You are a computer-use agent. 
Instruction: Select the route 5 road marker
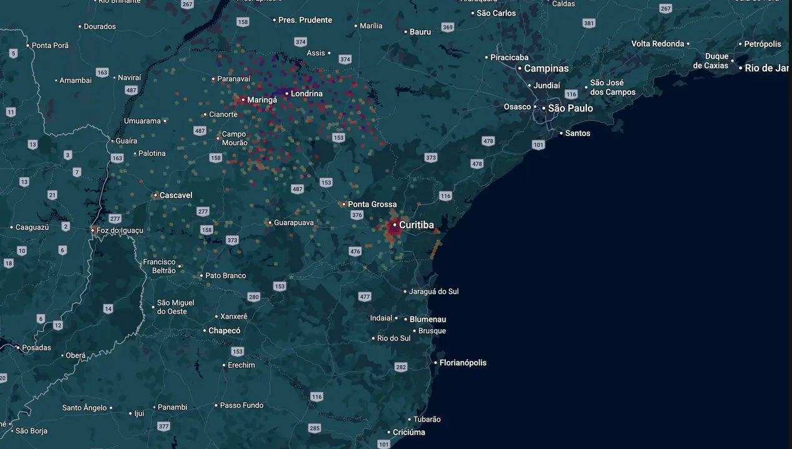point(13,54)
